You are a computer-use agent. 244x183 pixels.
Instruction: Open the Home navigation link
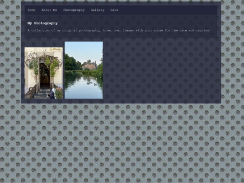pyautogui.click(x=32, y=10)
